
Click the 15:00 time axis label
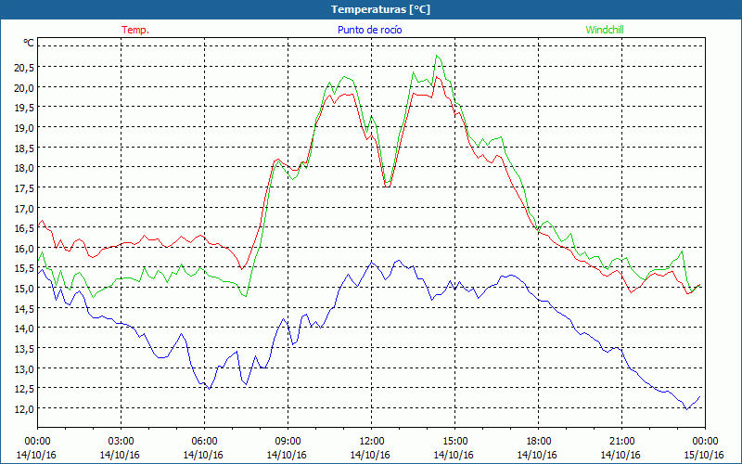click(455, 442)
